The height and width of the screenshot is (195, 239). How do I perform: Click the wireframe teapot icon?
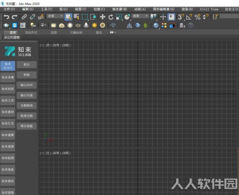point(78,25)
